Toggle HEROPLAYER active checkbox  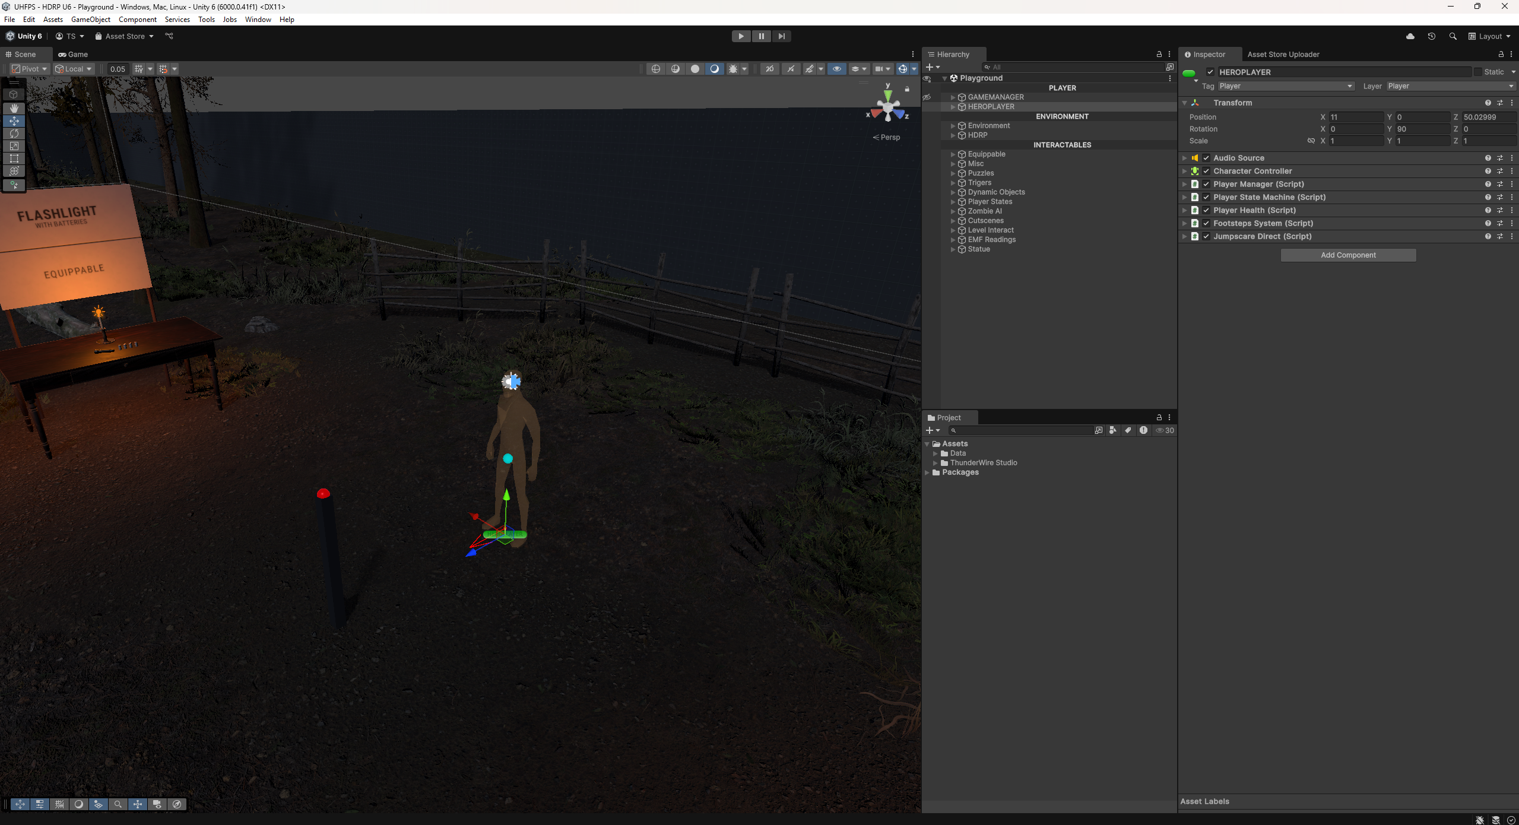(1210, 72)
